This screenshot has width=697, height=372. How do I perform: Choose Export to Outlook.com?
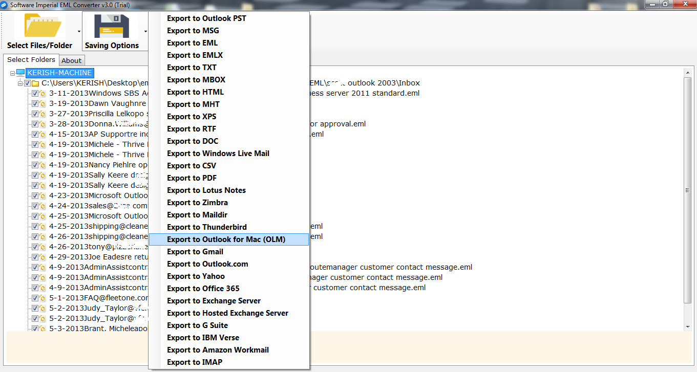click(x=229, y=264)
